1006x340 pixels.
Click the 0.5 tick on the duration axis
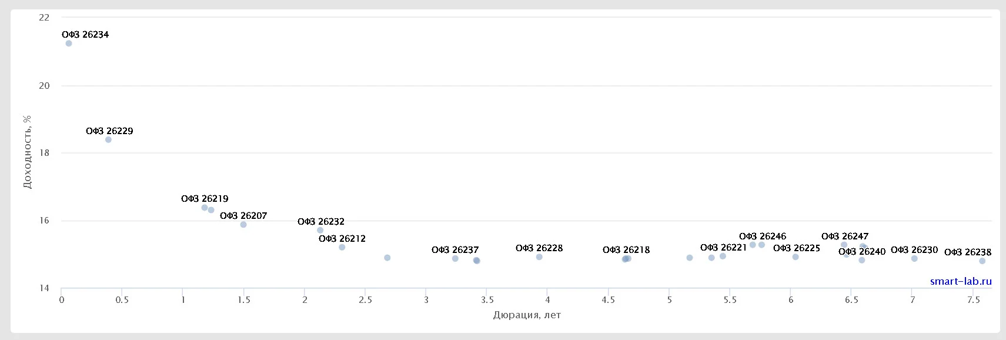click(x=122, y=300)
